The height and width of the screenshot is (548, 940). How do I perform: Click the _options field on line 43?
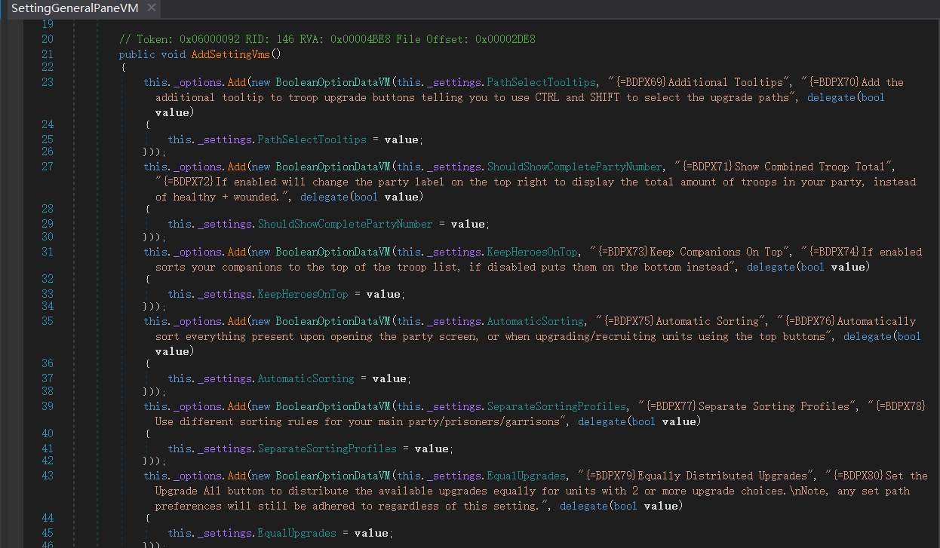[198, 476]
